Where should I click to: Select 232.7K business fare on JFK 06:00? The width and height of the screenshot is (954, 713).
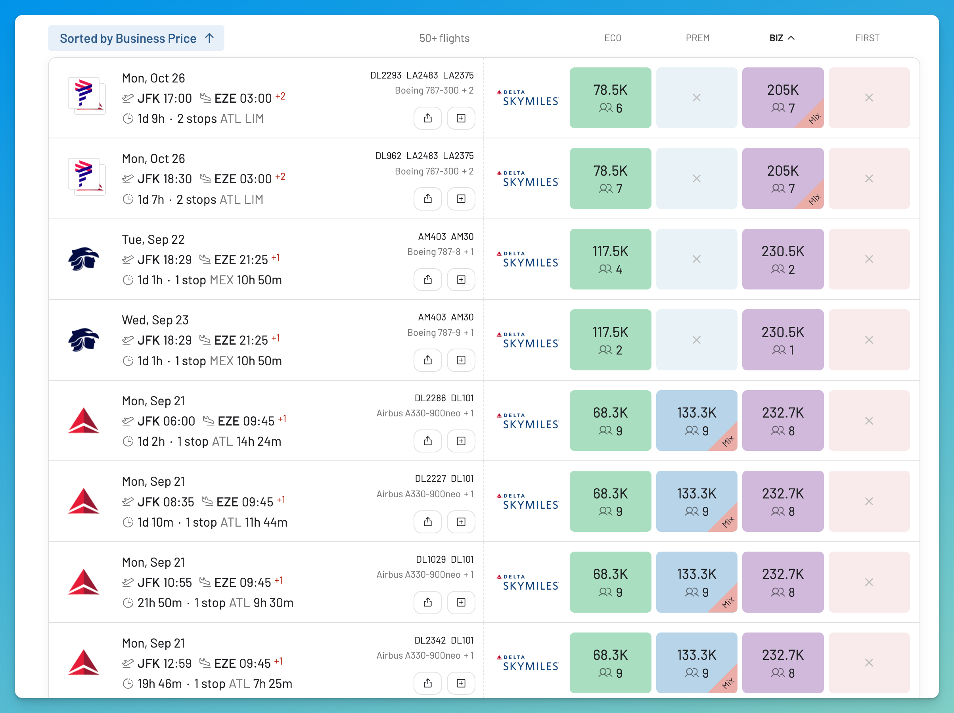point(783,421)
